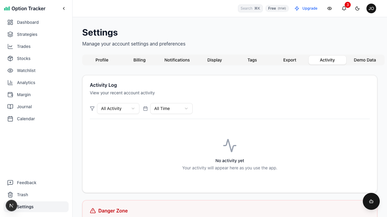The image size is (387, 217).
Task: Focus the Search input box
Action: [x=250, y=8]
